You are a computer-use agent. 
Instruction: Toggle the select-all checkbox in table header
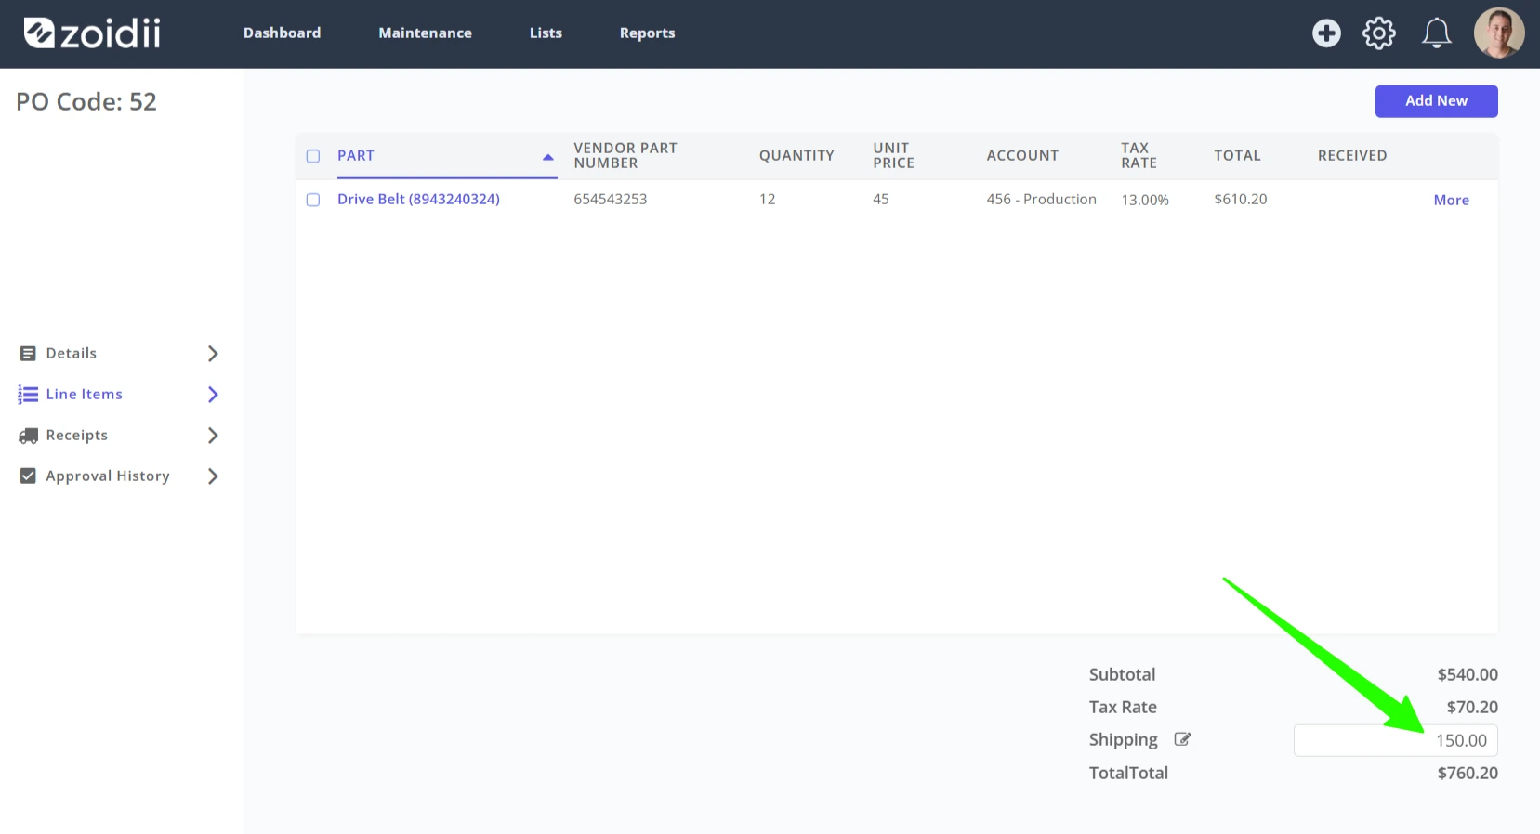(x=313, y=156)
